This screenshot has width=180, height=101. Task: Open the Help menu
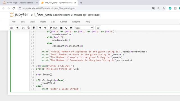88,22
